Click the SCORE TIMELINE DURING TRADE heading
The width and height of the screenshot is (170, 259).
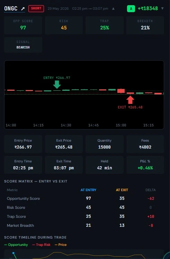tap(35, 238)
